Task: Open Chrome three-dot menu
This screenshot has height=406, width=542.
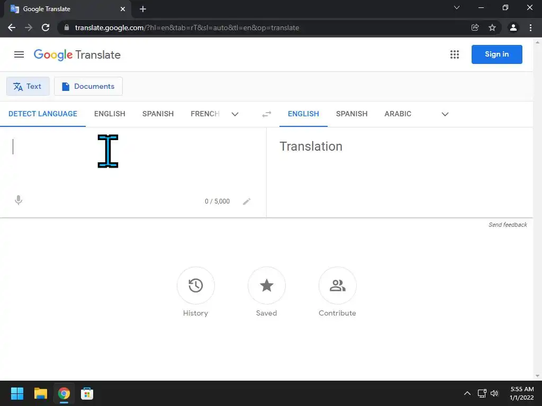Action: click(x=530, y=27)
